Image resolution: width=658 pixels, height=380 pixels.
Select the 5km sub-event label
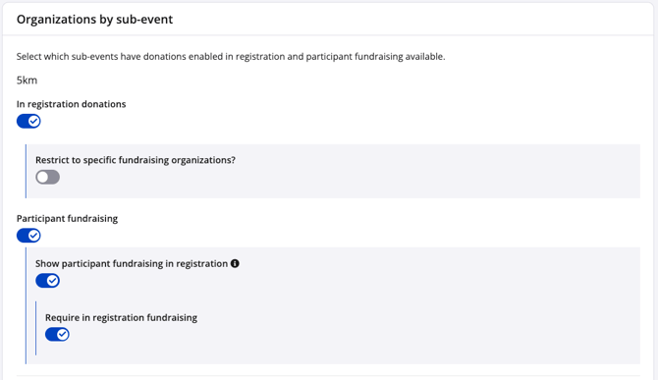pos(27,81)
